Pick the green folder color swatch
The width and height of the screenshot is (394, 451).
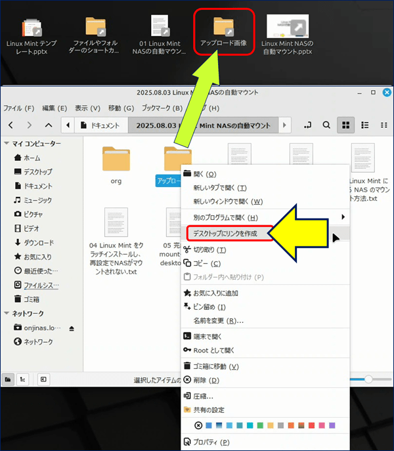260,425
